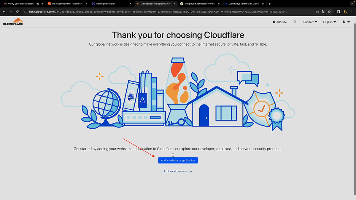Reload the page
356x200 pixels.
point(18,12)
